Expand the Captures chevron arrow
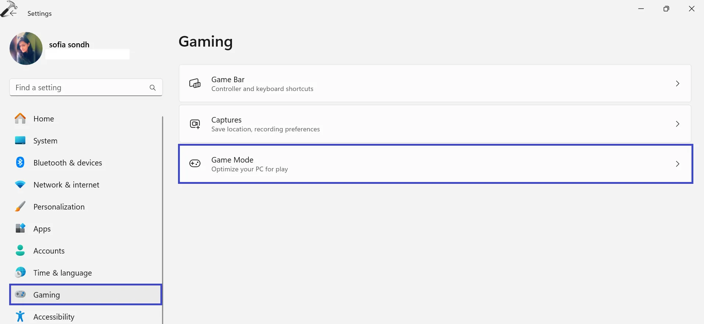Screen dimensions: 704x324 tap(678, 124)
